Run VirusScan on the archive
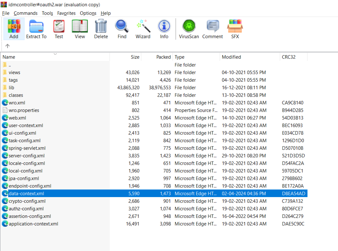 (189, 29)
